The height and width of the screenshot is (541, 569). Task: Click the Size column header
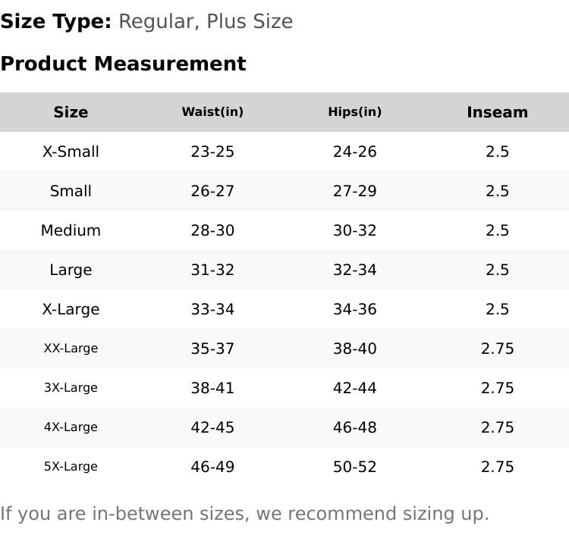point(71,112)
